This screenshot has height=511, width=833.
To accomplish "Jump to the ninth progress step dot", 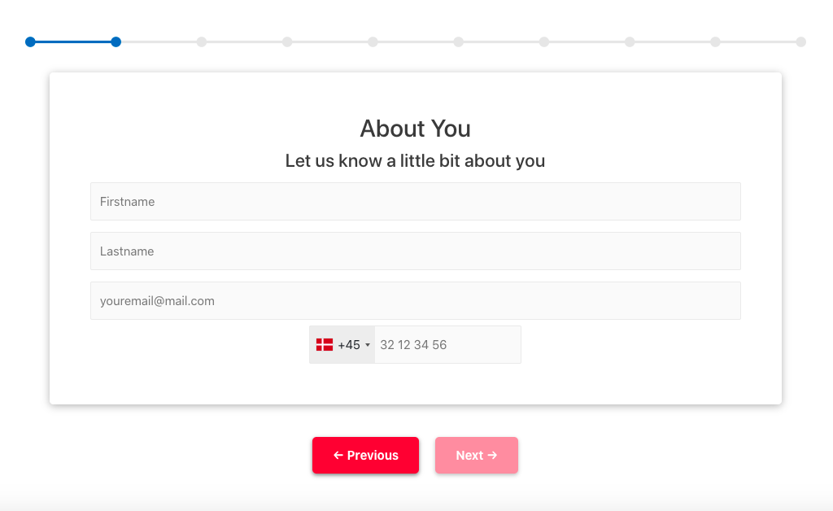I will click(x=716, y=42).
